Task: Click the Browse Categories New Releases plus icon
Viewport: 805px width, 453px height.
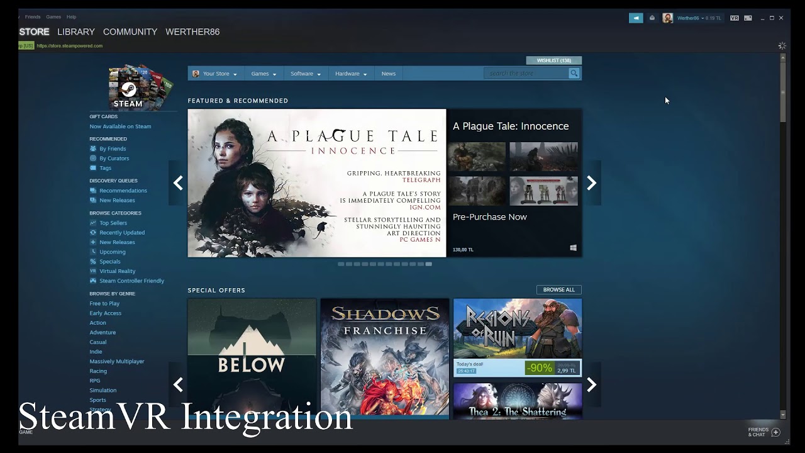Action: coord(93,242)
